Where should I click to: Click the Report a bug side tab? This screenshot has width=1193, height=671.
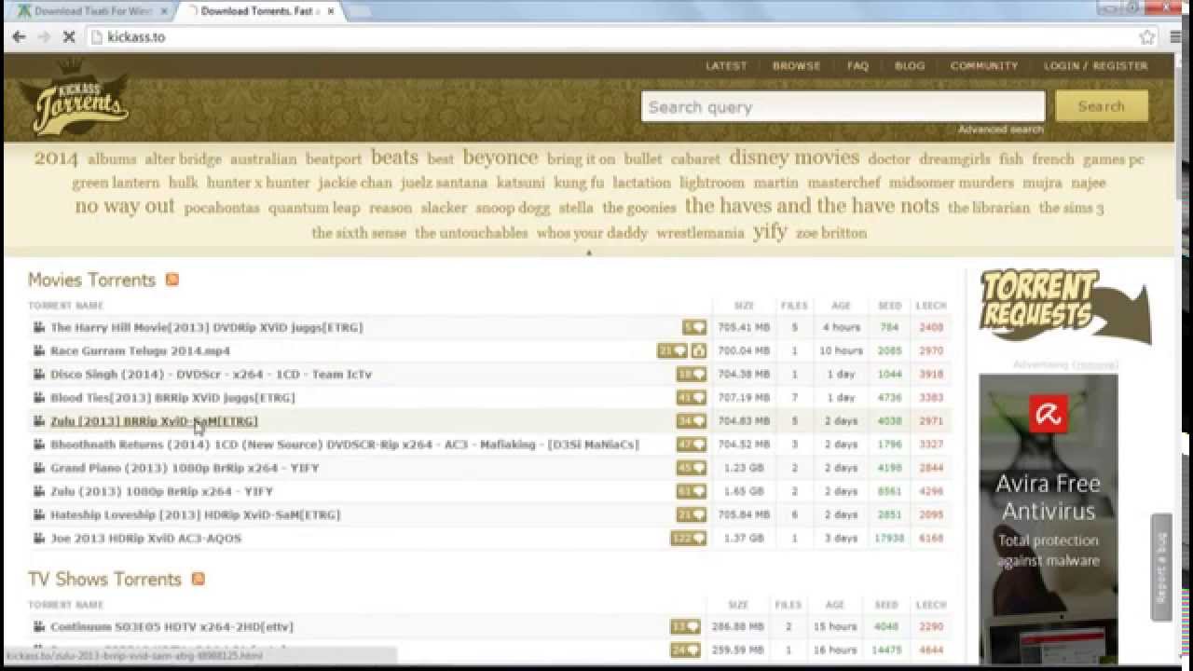tap(1161, 567)
